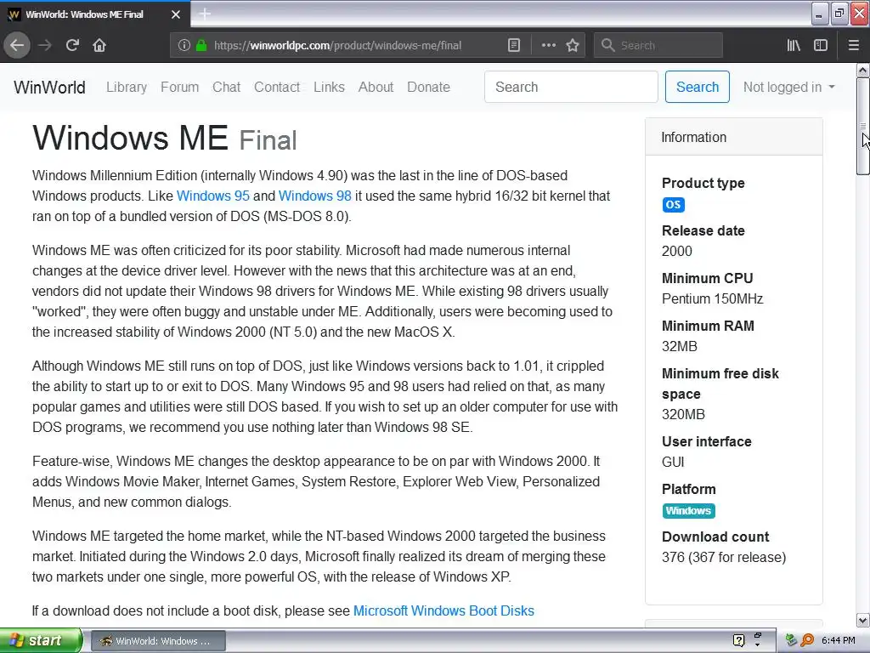
Task: Click the scrollbar up arrow
Action: (x=863, y=70)
